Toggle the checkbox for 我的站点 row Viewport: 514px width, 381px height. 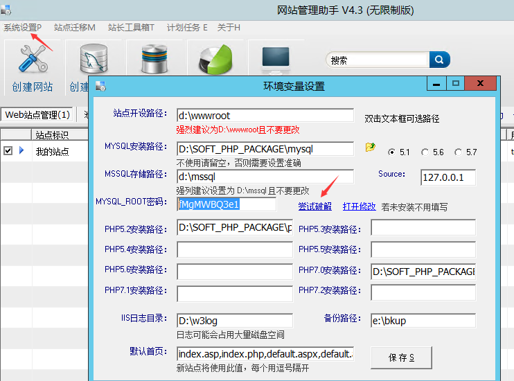tap(8, 150)
